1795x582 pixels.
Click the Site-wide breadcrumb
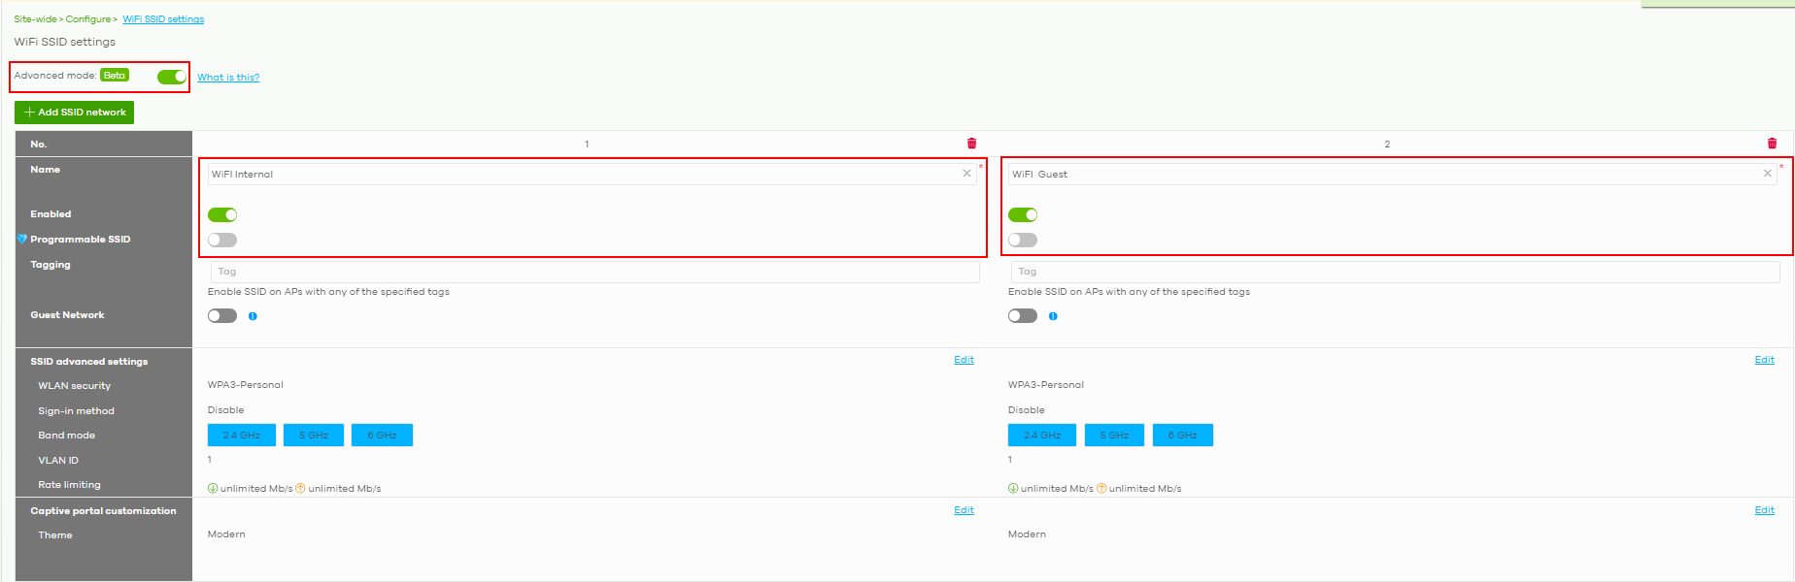(35, 19)
